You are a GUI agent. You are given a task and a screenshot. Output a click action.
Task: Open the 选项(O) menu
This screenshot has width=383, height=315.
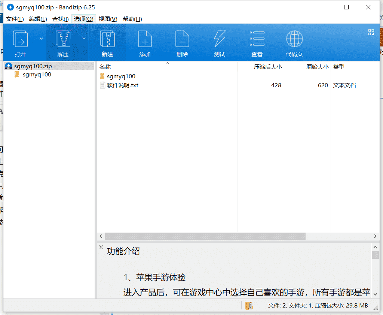click(83, 19)
